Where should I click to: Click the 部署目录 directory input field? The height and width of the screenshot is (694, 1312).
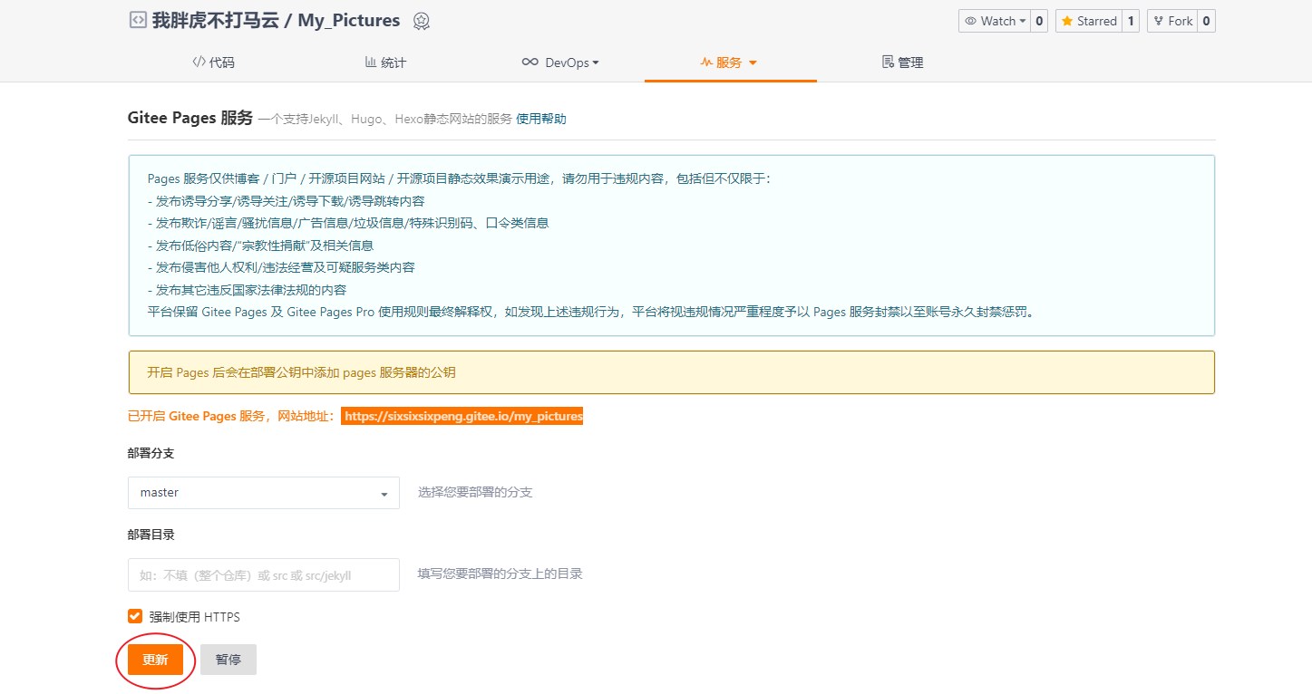click(x=264, y=574)
